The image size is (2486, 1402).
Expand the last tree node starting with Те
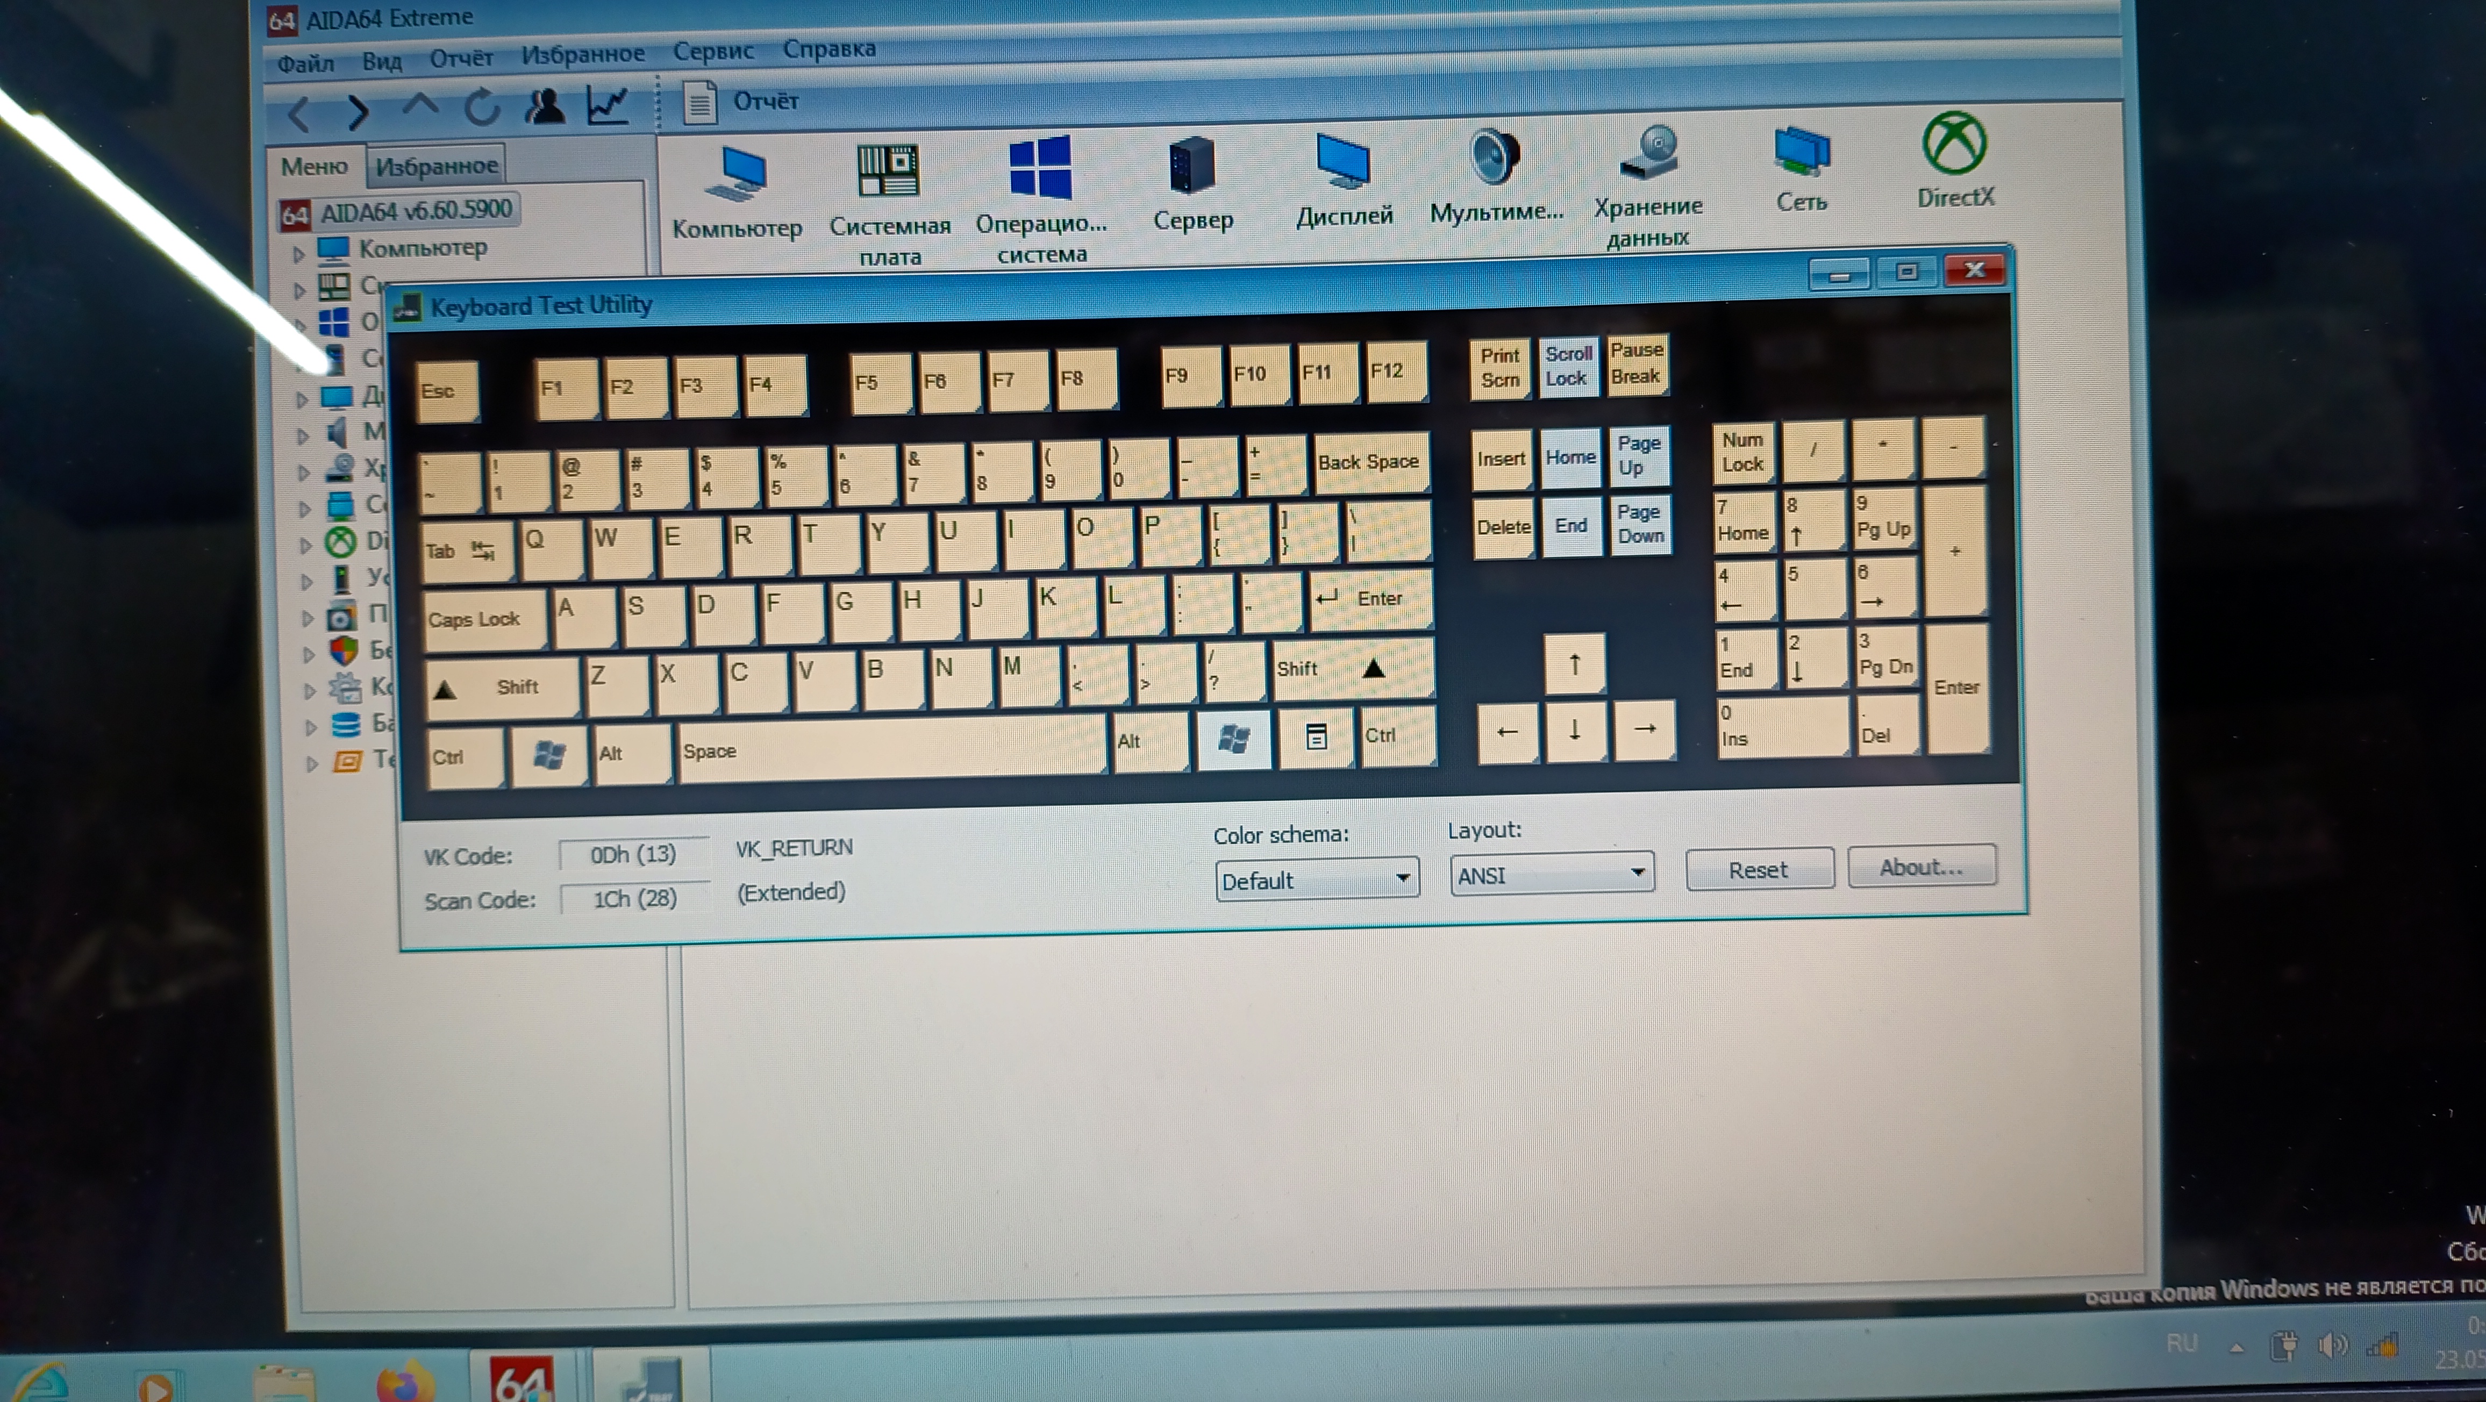[x=312, y=764]
